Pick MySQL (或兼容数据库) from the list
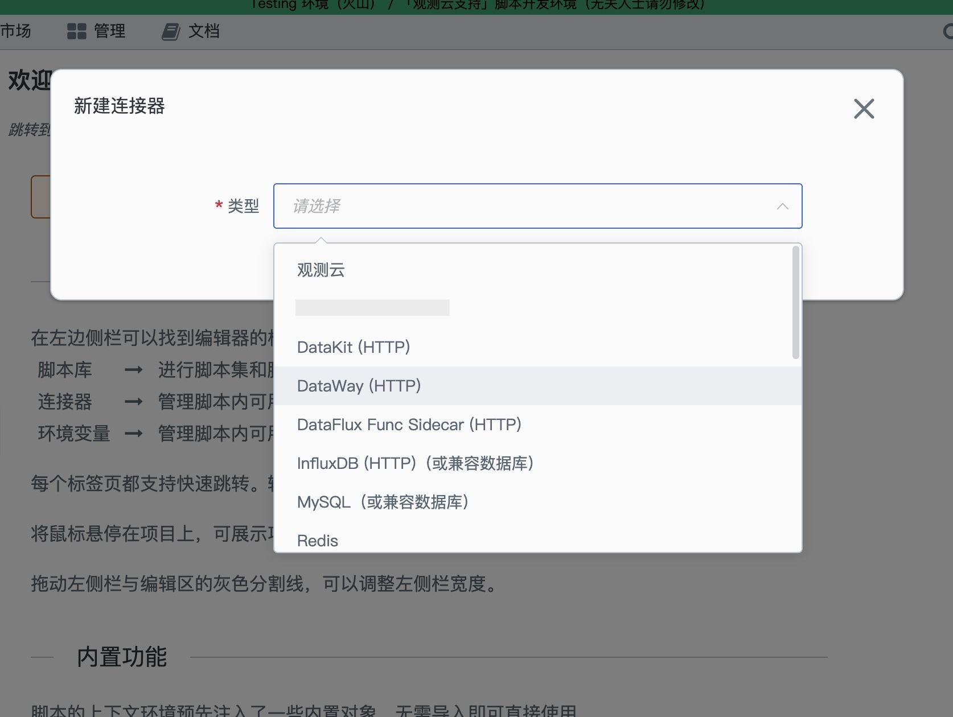The height and width of the screenshot is (717, 953). point(537,502)
